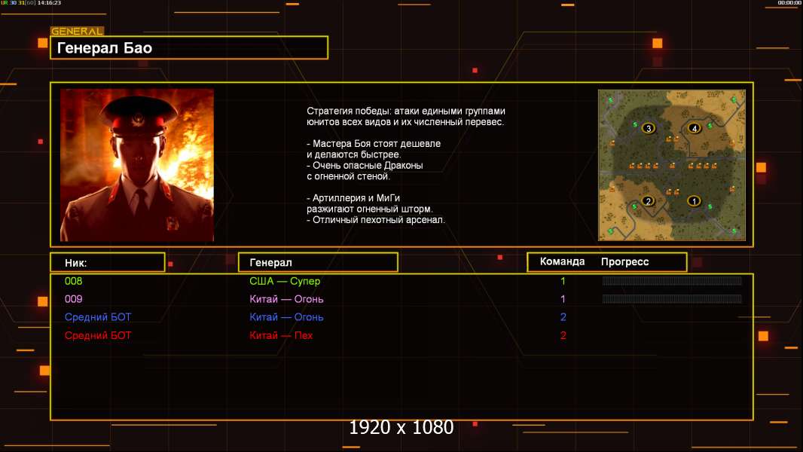Select the red "Средний БОТ" player row
The height and width of the screenshot is (452, 803).
98,335
